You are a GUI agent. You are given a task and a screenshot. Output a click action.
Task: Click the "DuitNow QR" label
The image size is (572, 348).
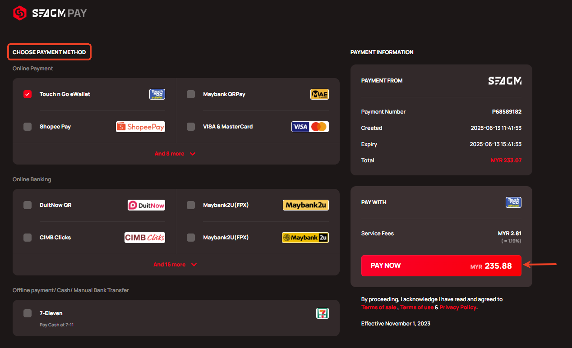tap(55, 205)
